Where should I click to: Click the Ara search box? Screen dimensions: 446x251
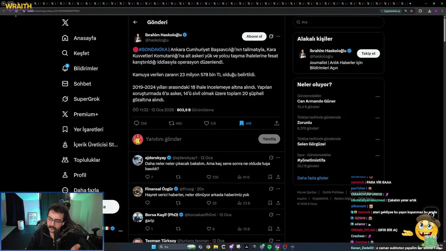(338, 22)
